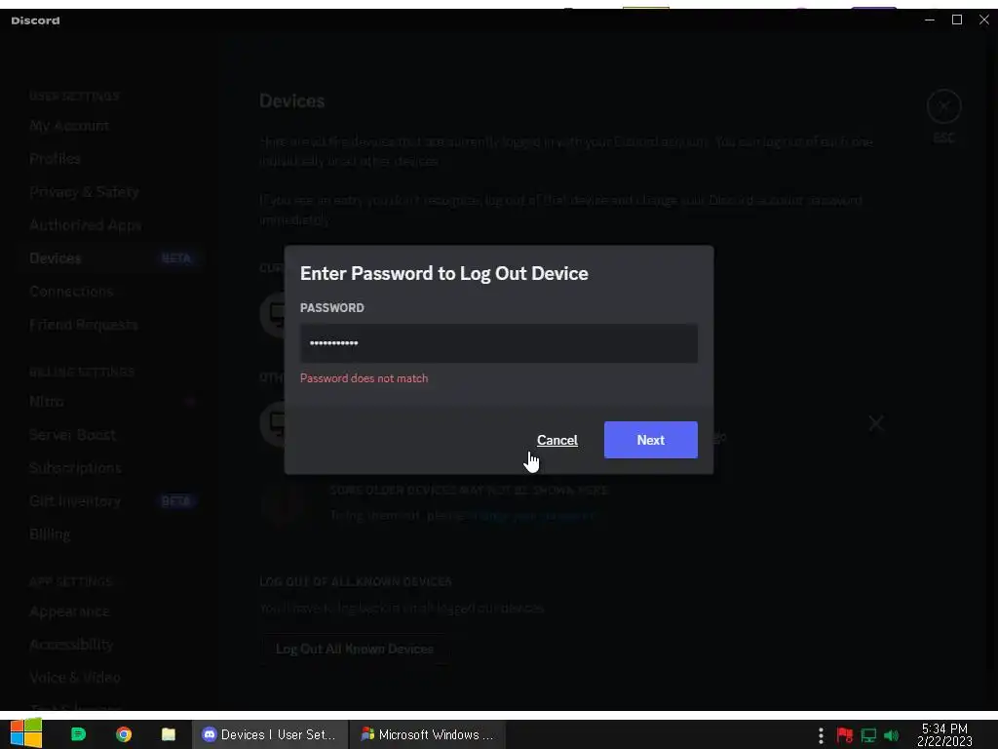Switch to Microsoft Windows taskbar window
This screenshot has height=749, width=998.
[428, 734]
